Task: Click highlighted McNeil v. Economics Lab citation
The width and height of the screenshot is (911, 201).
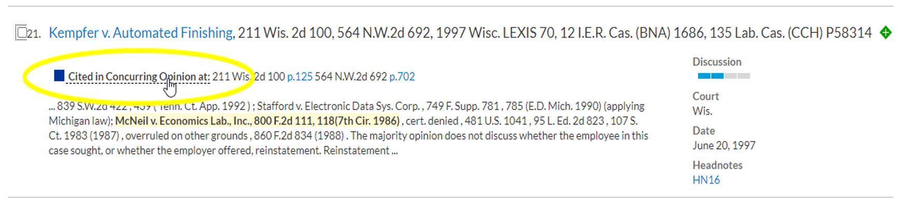Action: (x=257, y=121)
